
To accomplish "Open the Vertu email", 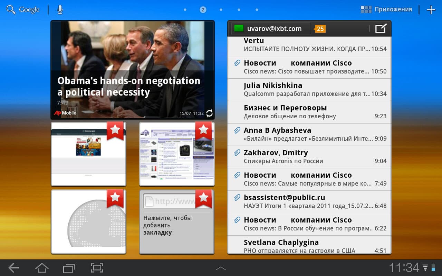I will click(309, 46).
